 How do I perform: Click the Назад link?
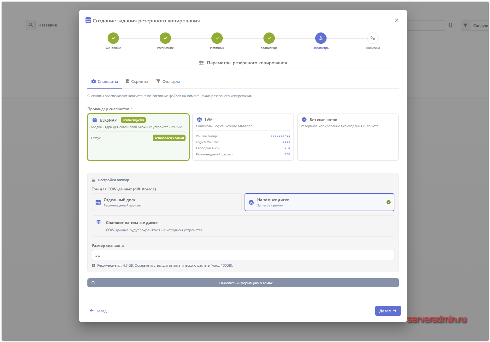point(98,311)
